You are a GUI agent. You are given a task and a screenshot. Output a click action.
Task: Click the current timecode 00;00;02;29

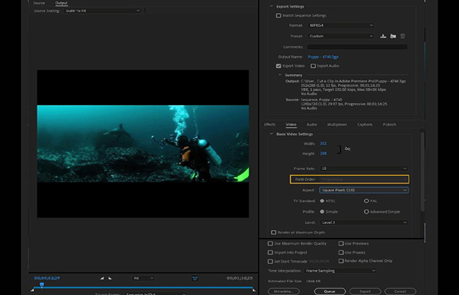47,278
